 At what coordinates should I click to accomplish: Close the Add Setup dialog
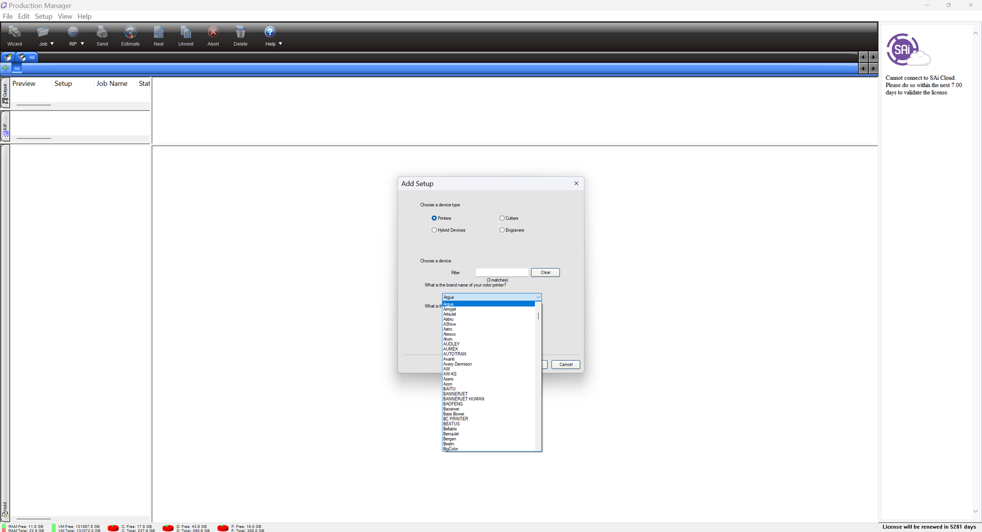tap(576, 183)
